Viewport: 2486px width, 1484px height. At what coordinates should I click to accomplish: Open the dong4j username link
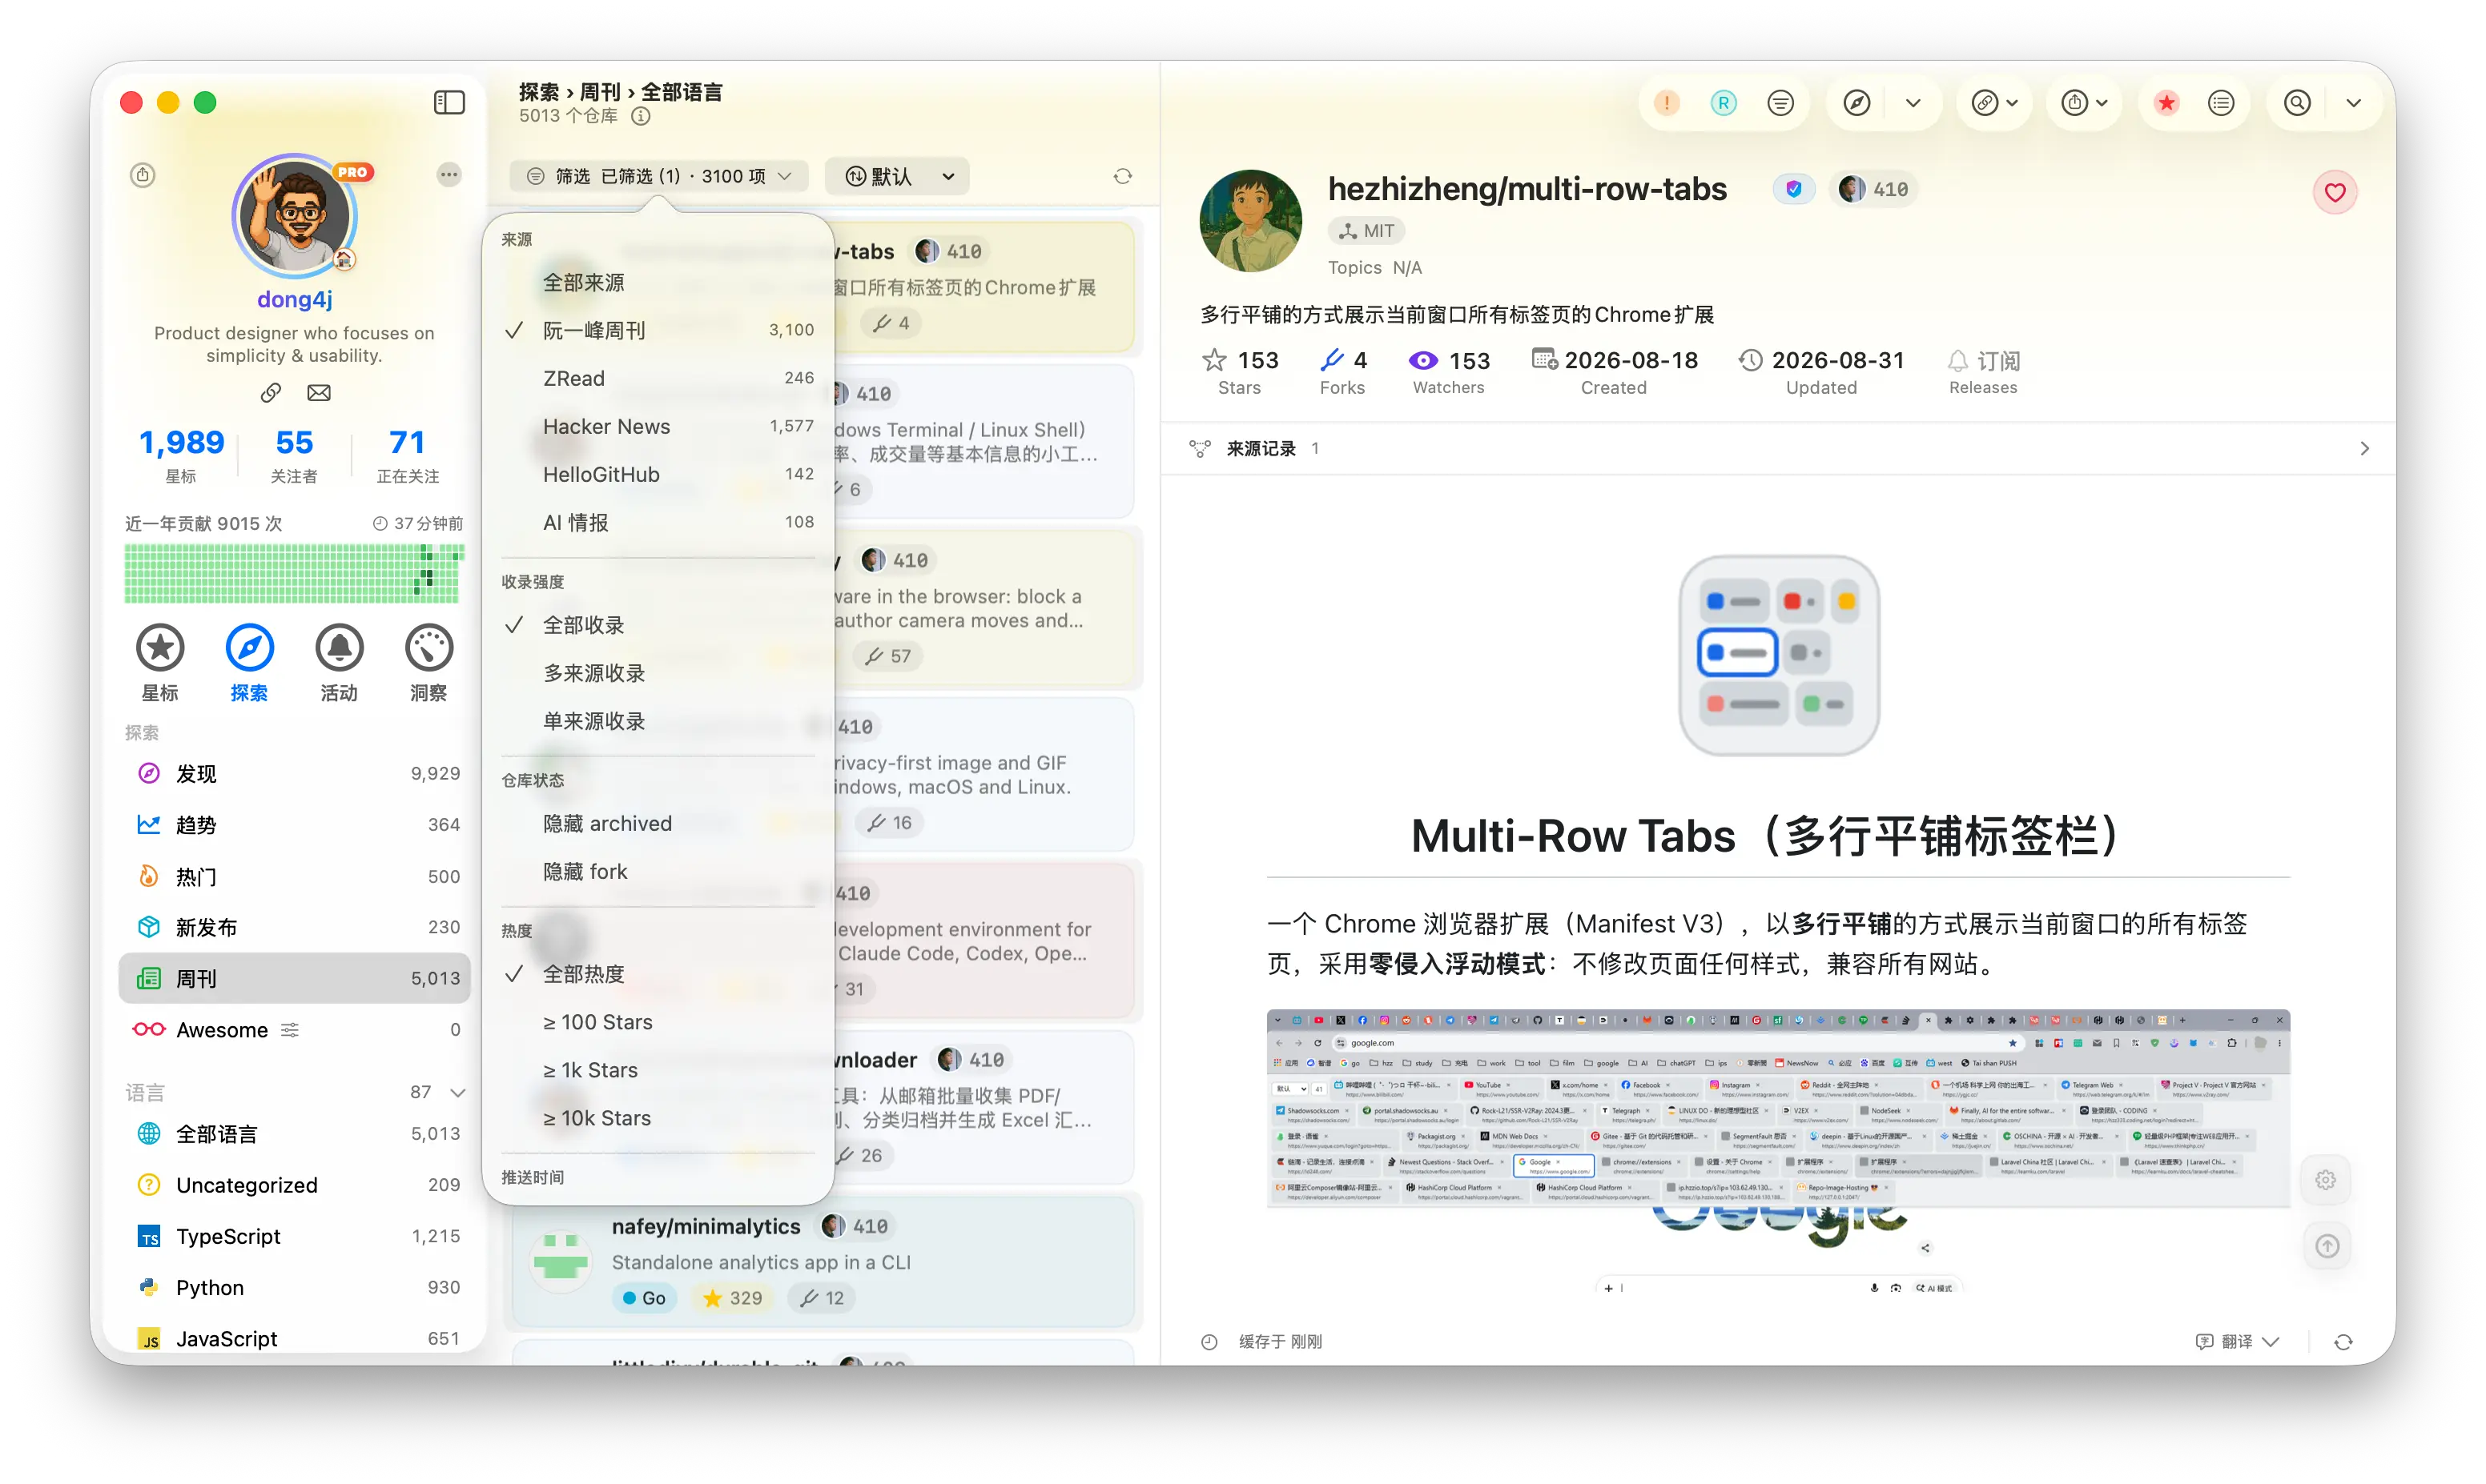click(295, 300)
